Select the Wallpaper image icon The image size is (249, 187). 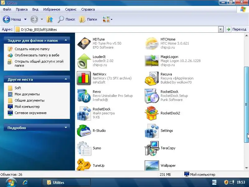click(152, 165)
